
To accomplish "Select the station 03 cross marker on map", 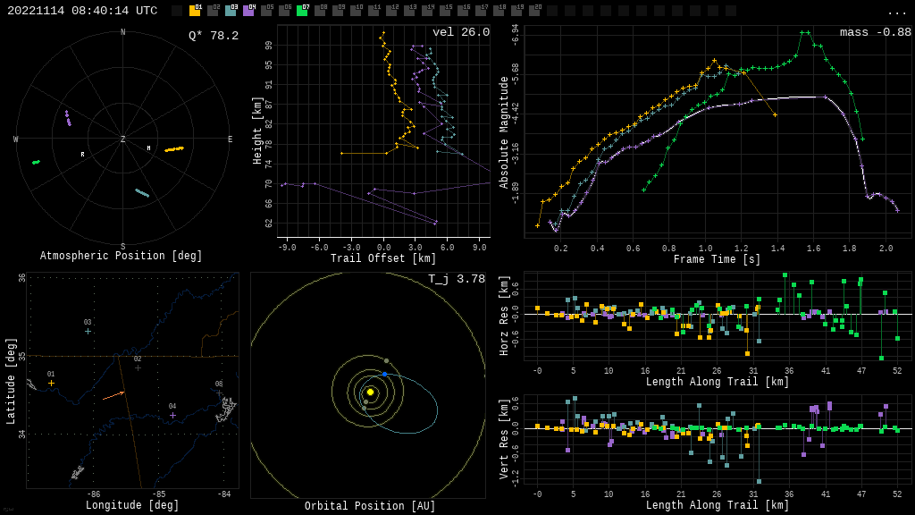I will point(88,331).
